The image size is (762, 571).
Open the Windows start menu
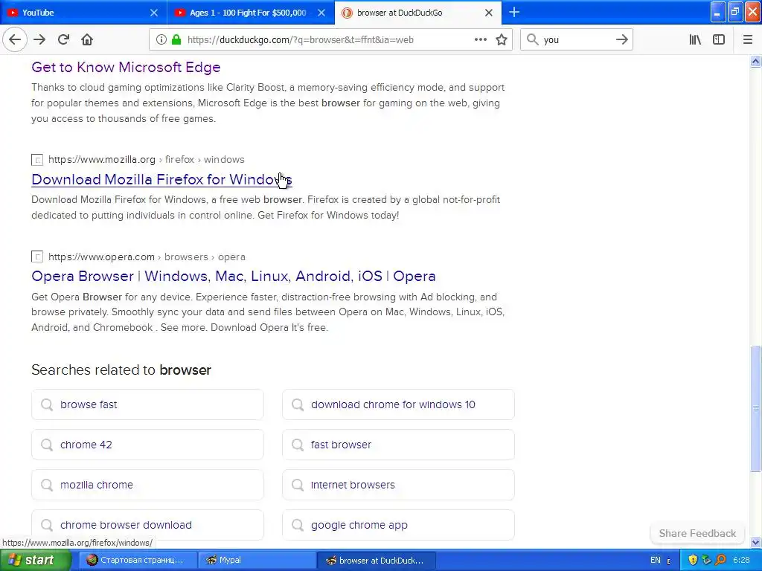click(x=36, y=560)
